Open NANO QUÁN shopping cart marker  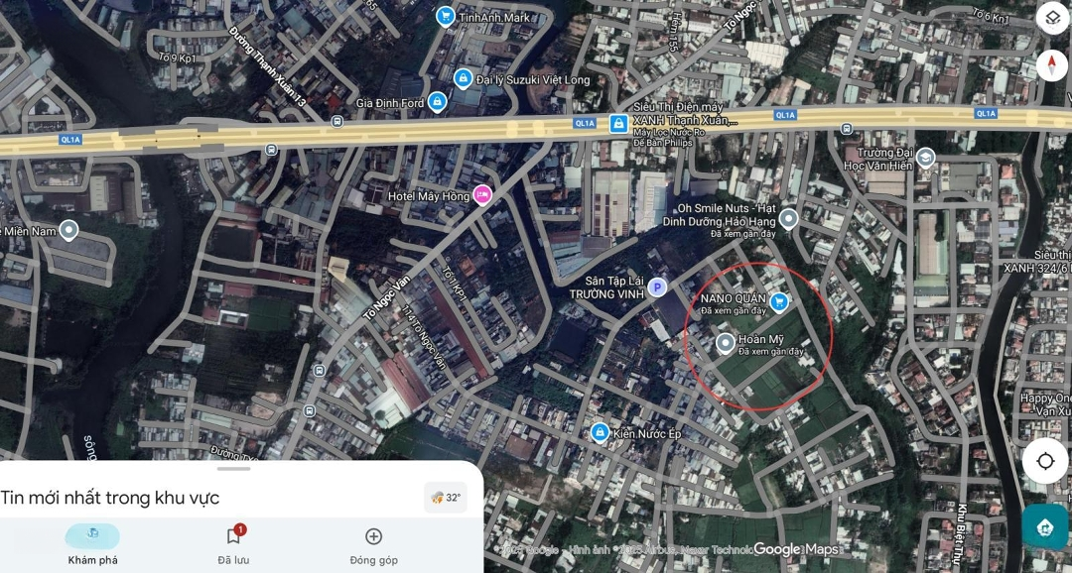coord(778,301)
